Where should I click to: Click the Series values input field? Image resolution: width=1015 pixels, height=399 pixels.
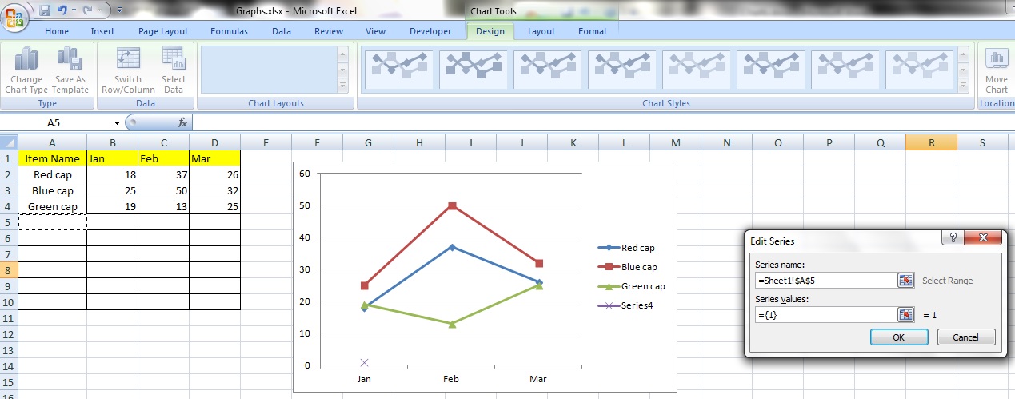pyautogui.click(x=824, y=315)
